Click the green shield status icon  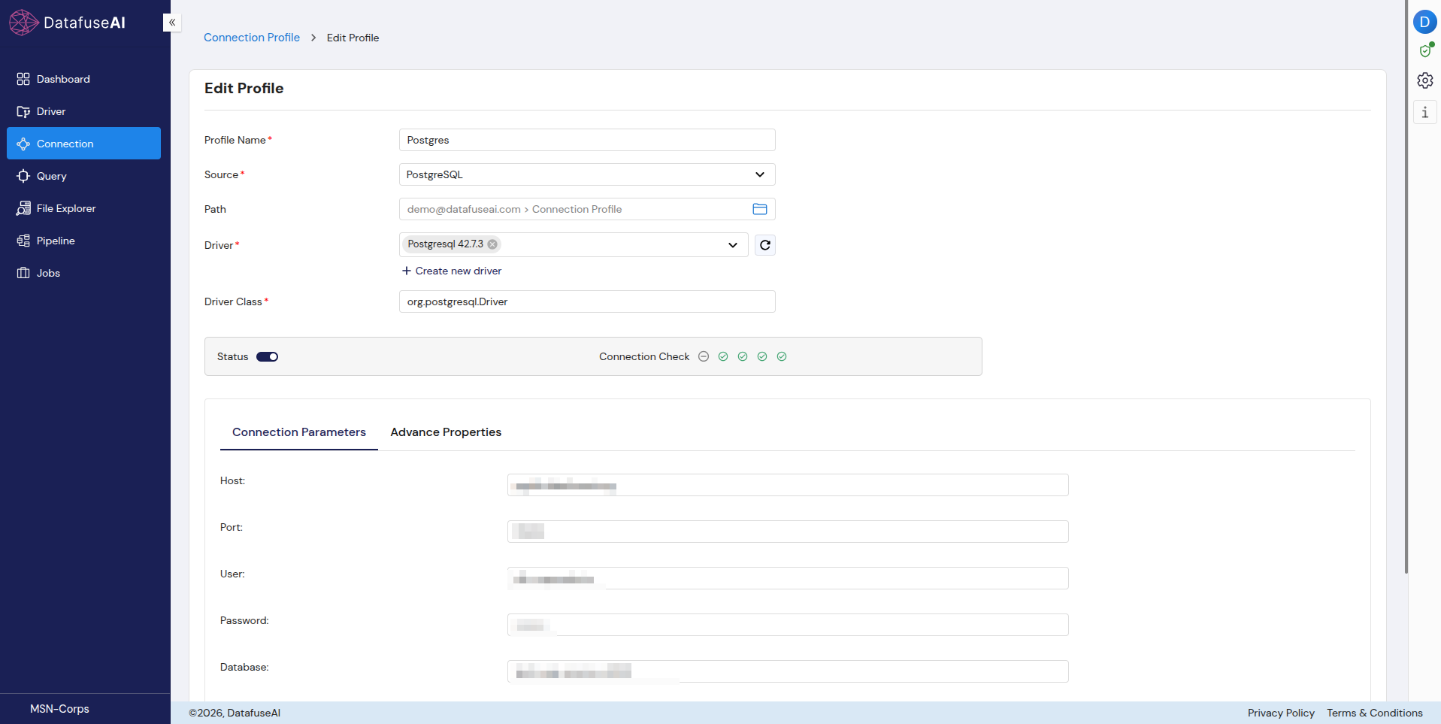point(1425,50)
